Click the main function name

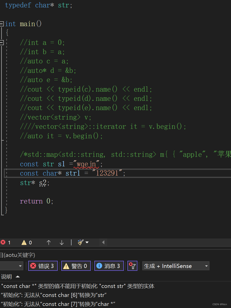point(27,24)
